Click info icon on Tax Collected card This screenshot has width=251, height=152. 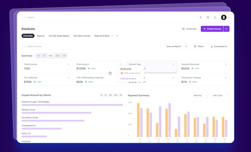(69, 78)
